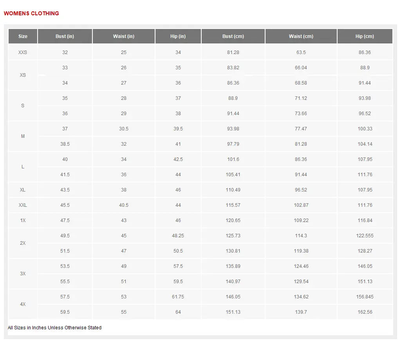
Task: Click the 156.845 hip value
Action: tap(365, 297)
